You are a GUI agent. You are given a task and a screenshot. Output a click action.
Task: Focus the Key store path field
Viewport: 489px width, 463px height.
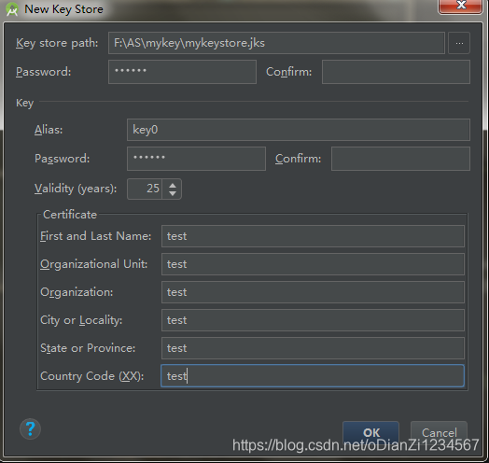tap(276, 43)
